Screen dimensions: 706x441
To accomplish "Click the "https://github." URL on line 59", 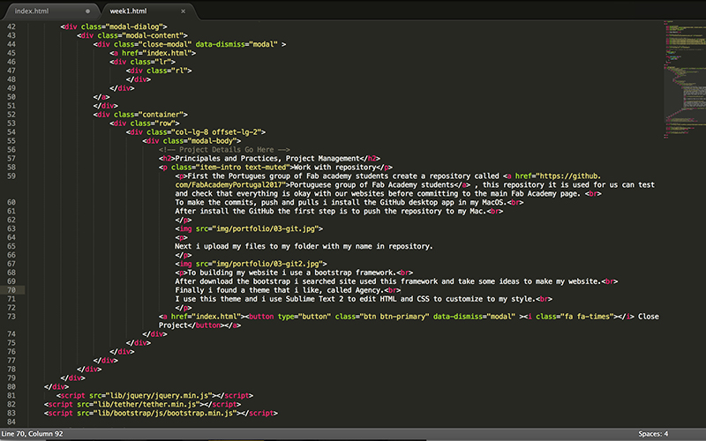I will coord(568,176).
